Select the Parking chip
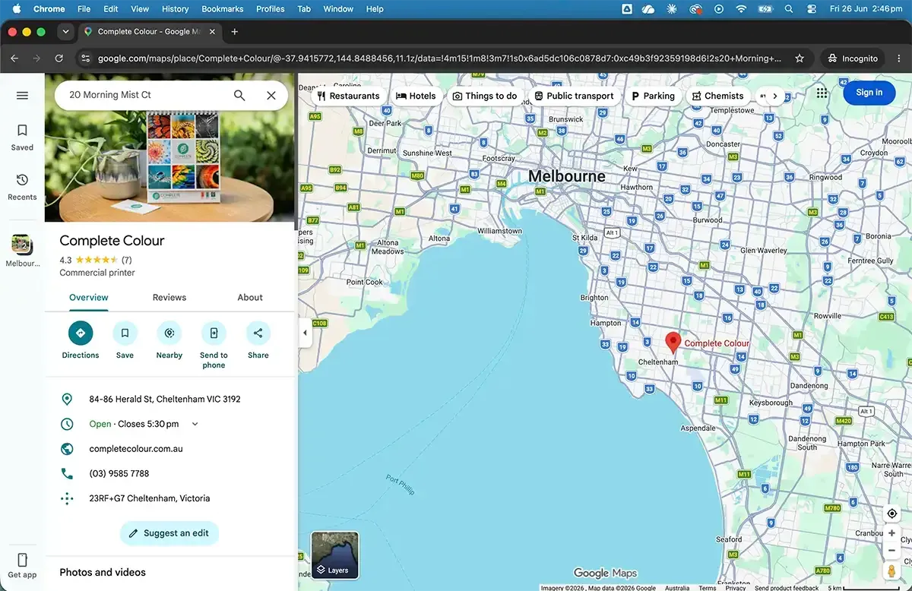The width and height of the screenshot is (912, 591). pyautogui.click(x=653, y=96)
